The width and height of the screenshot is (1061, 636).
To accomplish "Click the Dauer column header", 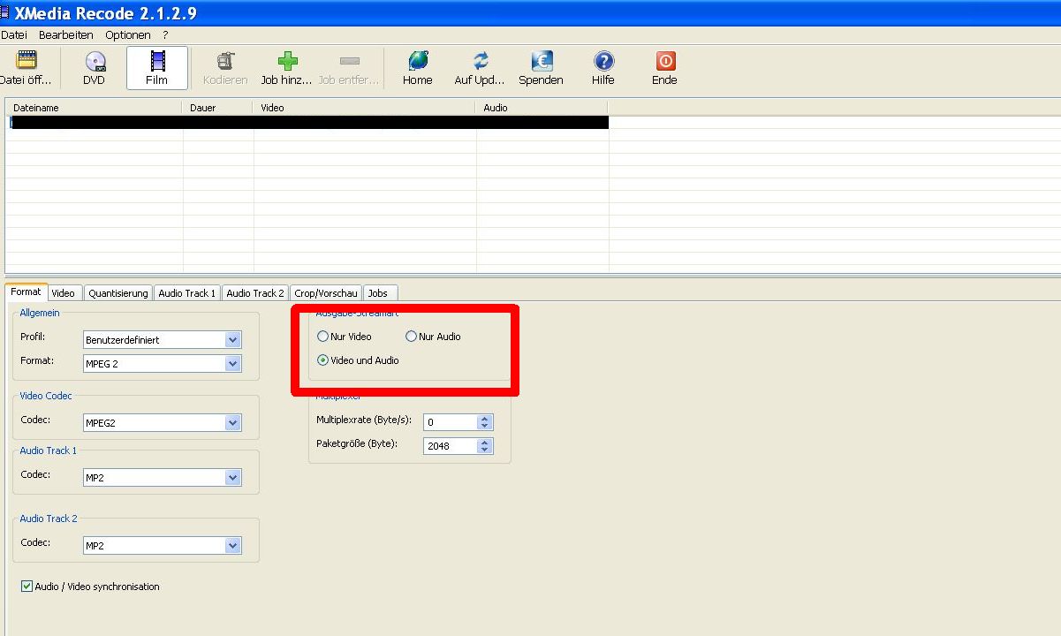I will [218, 108].
